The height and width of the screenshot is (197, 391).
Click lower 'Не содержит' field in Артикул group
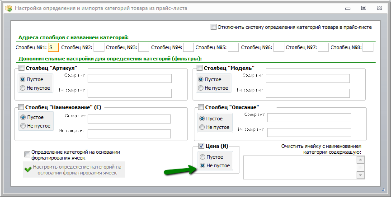tap(130, 93)
